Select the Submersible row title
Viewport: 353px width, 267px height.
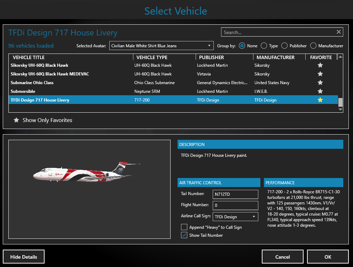[x=23, y=91]
